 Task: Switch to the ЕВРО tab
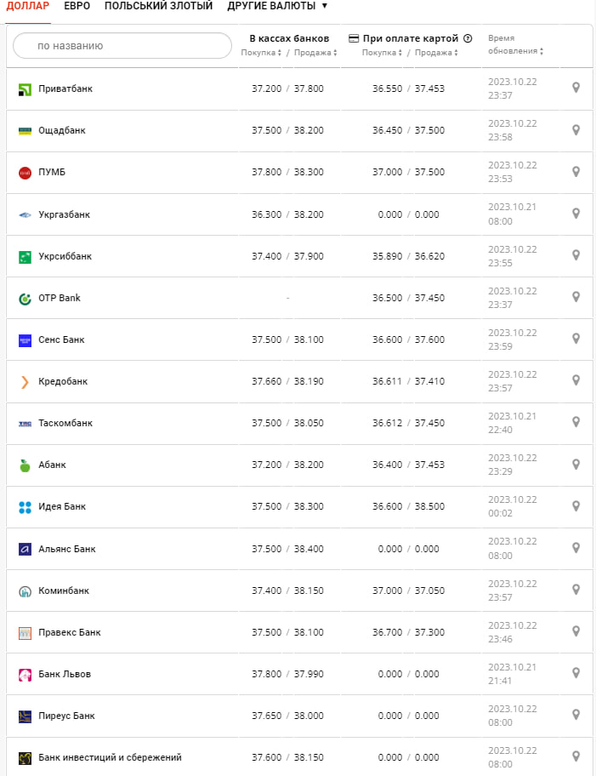77,6
